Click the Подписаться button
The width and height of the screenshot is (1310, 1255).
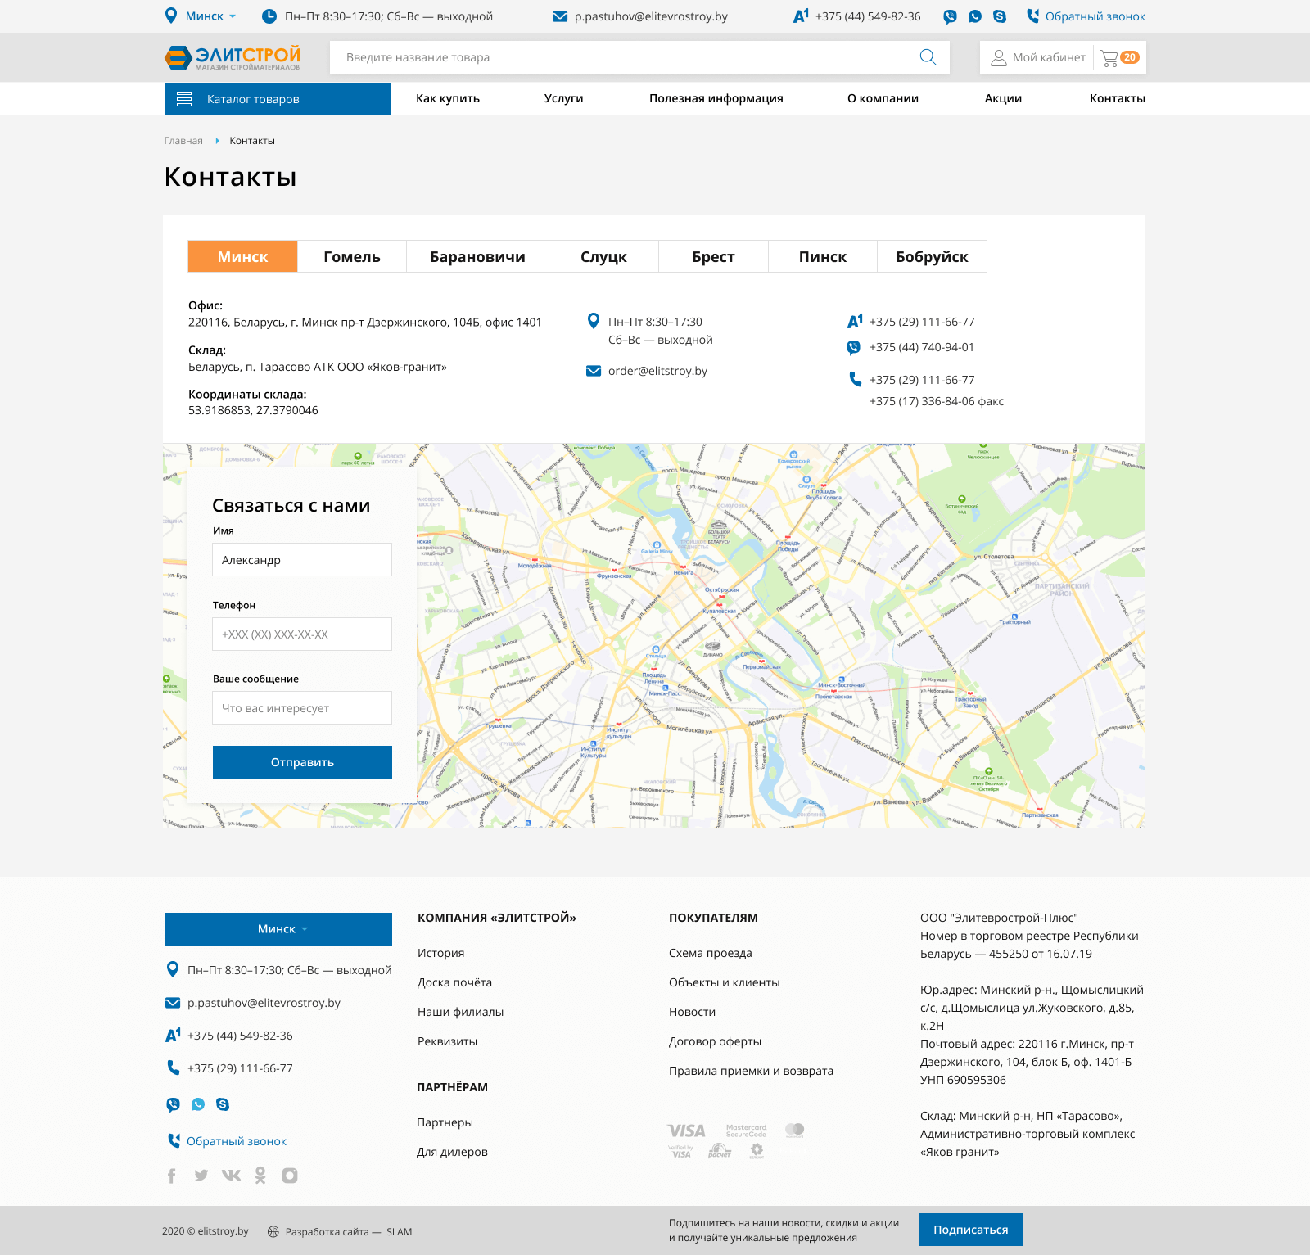tap(970, 1230)
